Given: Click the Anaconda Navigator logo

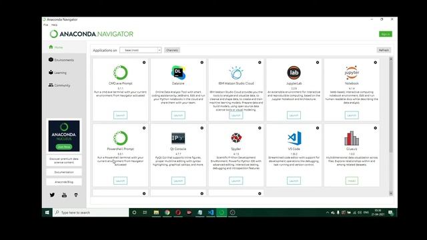Looking at the screenshot, I should pos(91,34).
